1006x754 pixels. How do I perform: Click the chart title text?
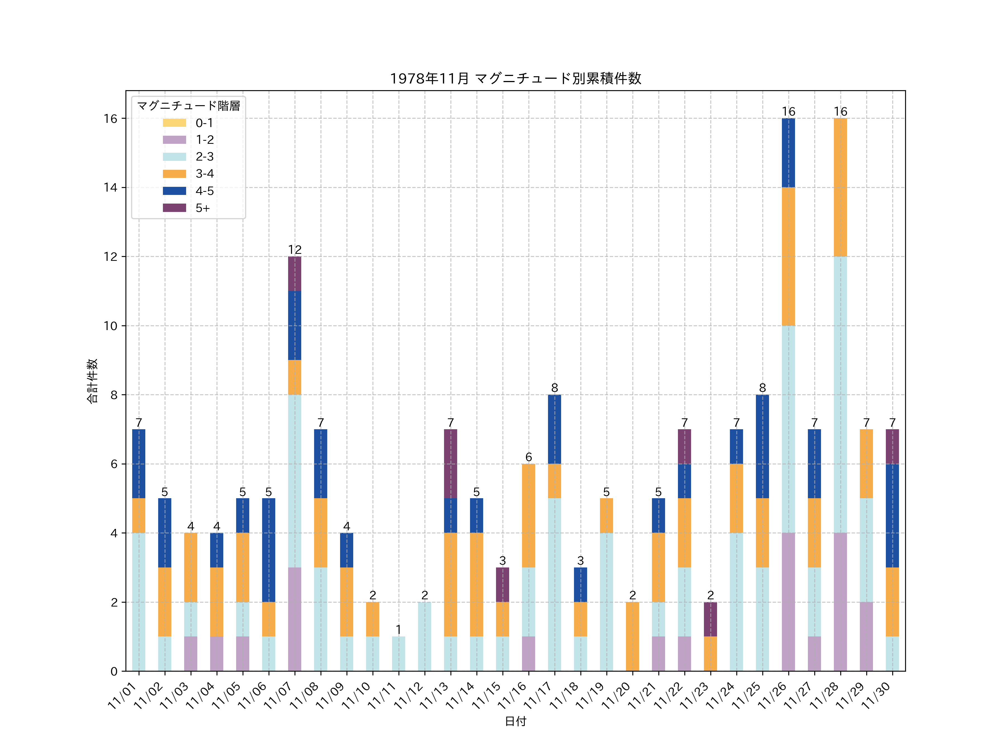[x=515, y=79]
